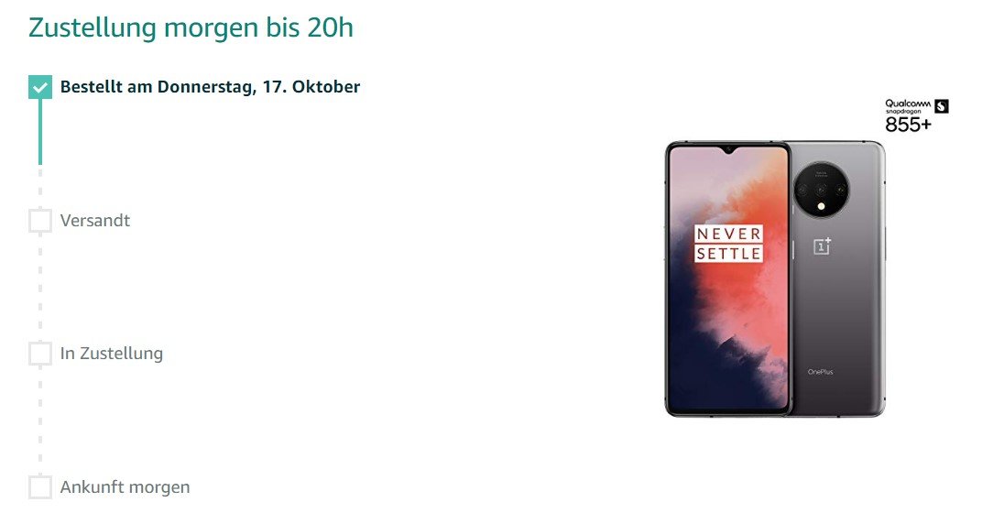This screenshot has width=1004, height=524.
Task: Click the red Snapdragon emblem icon
Action: [x=942, y=105]
